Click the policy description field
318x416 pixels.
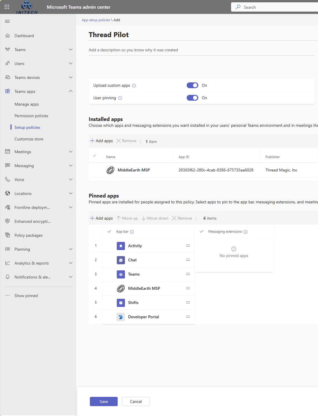coord(202,50)
